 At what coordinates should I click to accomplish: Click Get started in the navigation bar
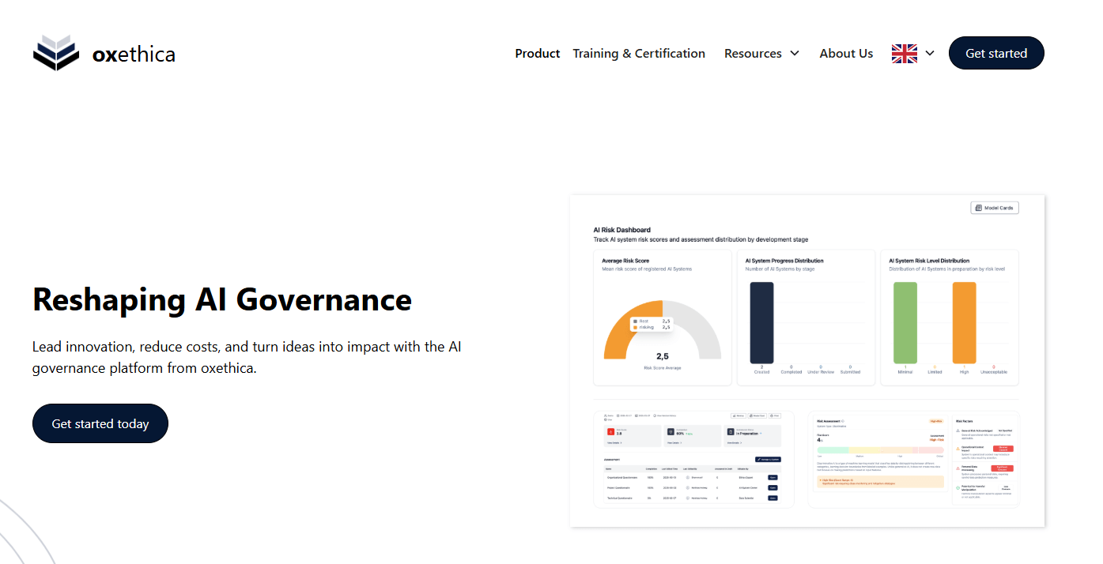coord(996,53)
